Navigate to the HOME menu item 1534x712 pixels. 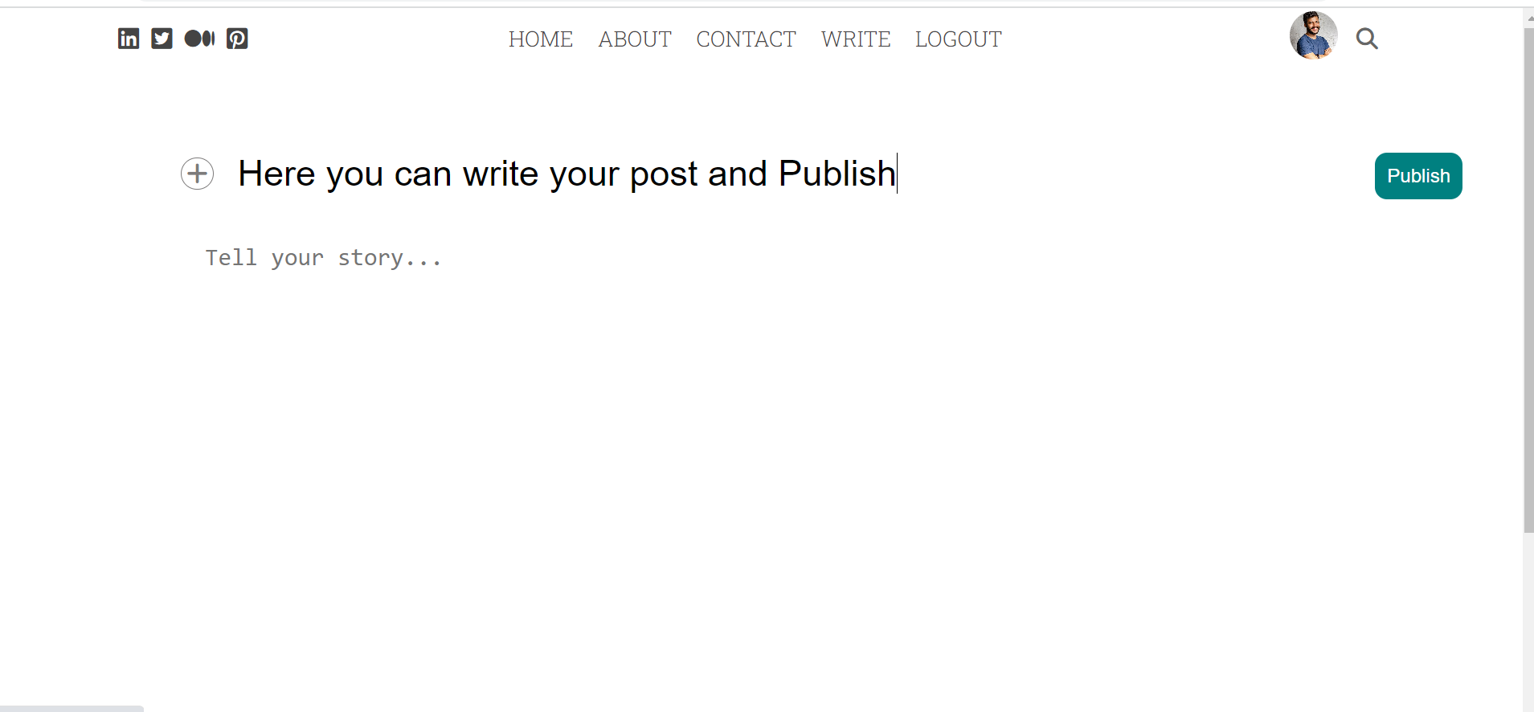pyautogui.click(x=541, y=39)
